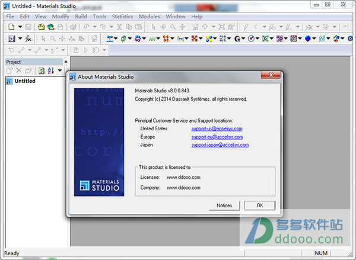This screenshot has height=260, width=356.
Task: Click the fx function icon
Action: tap(28, 38)
